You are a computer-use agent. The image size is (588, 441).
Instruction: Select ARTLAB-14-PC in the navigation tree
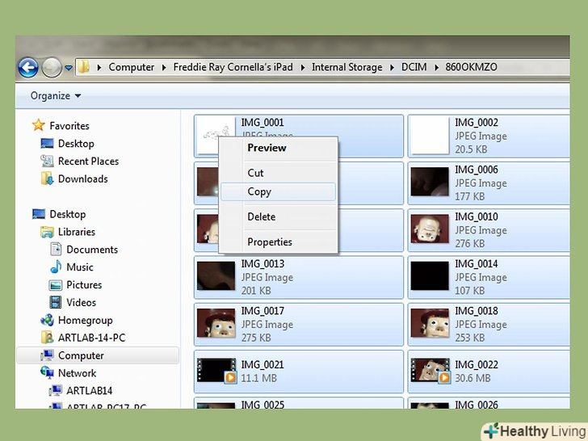point(91,338)
